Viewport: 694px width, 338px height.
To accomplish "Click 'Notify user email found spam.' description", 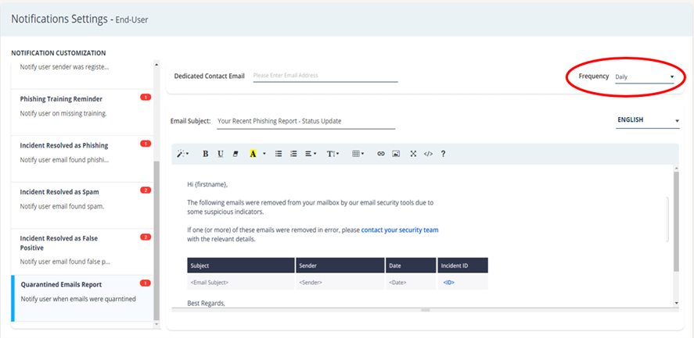I will point(63,206).
